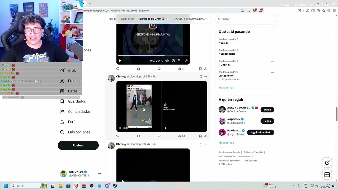Like the post with 21 views
This screenshot has height=190, width=338.
(x=159, y=69)
